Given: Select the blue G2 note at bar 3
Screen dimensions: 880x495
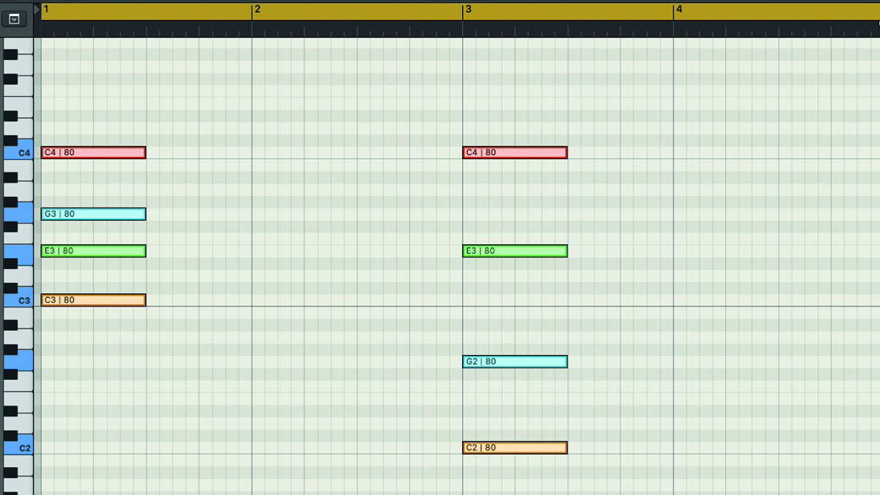Looking at the screenshot, I should pos(515,362).
